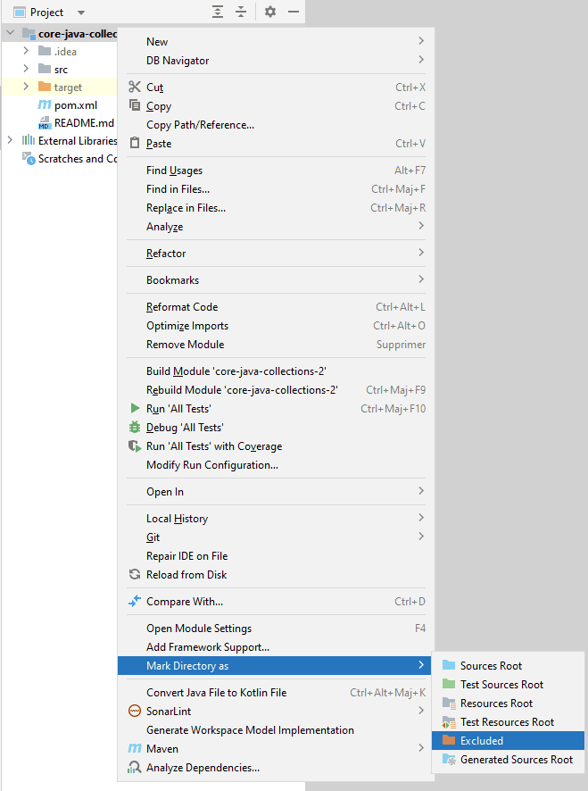Click the Analyze Dependencies icon
Screen dimensions: 588x791
[x=135, y=767]
